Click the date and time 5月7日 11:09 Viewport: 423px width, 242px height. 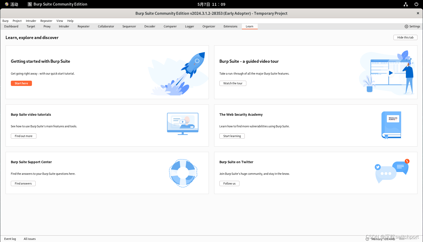[x=211, y=4]
